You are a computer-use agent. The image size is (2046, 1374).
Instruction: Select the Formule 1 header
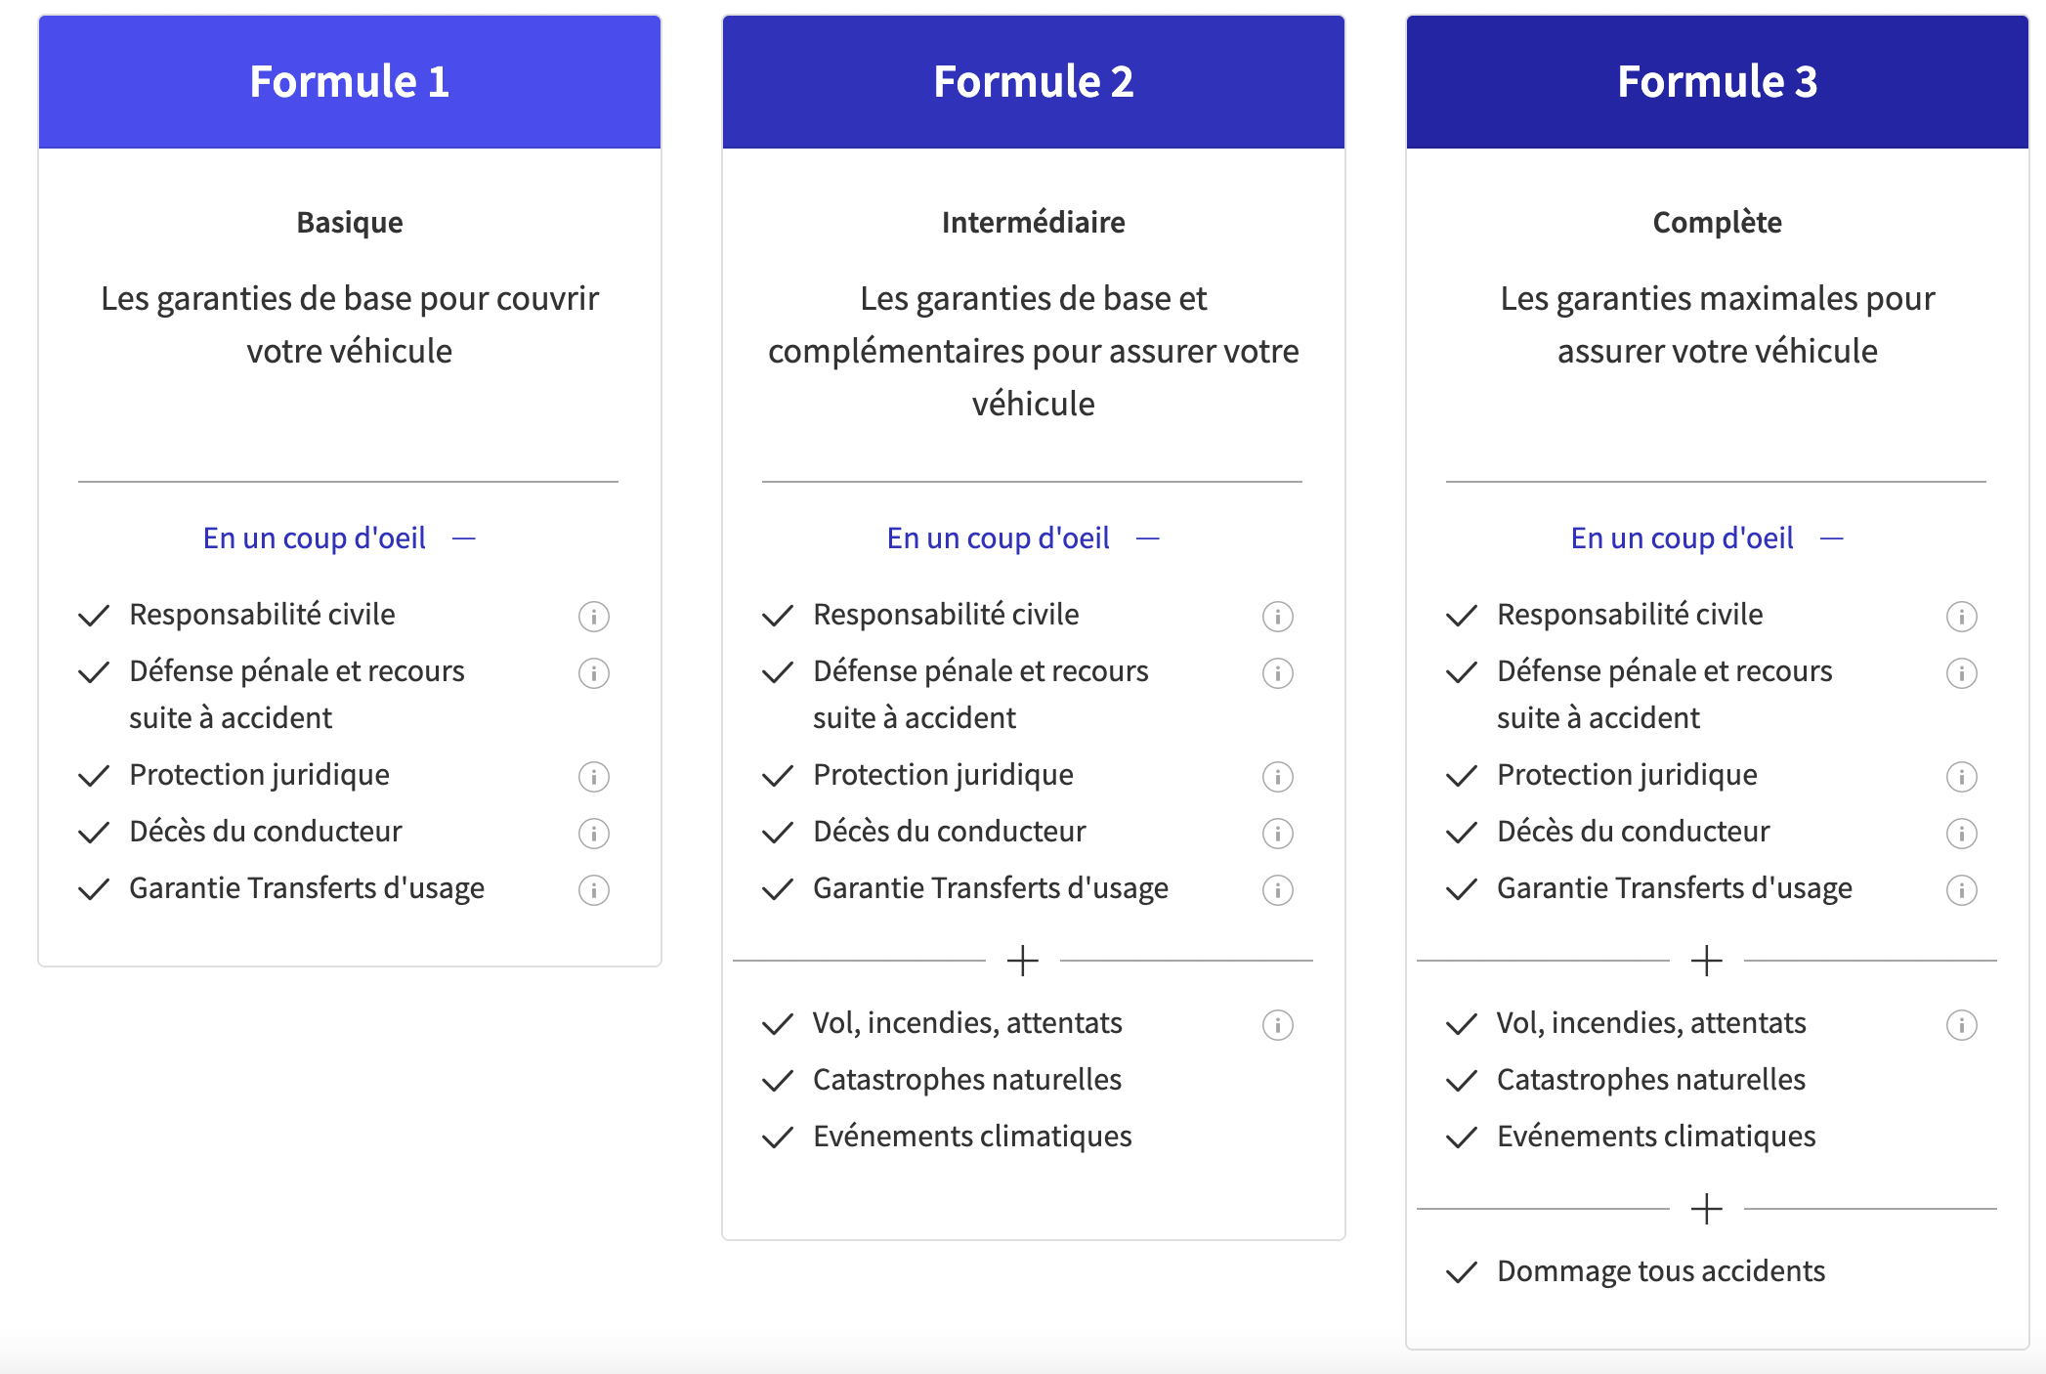(349, 82)
